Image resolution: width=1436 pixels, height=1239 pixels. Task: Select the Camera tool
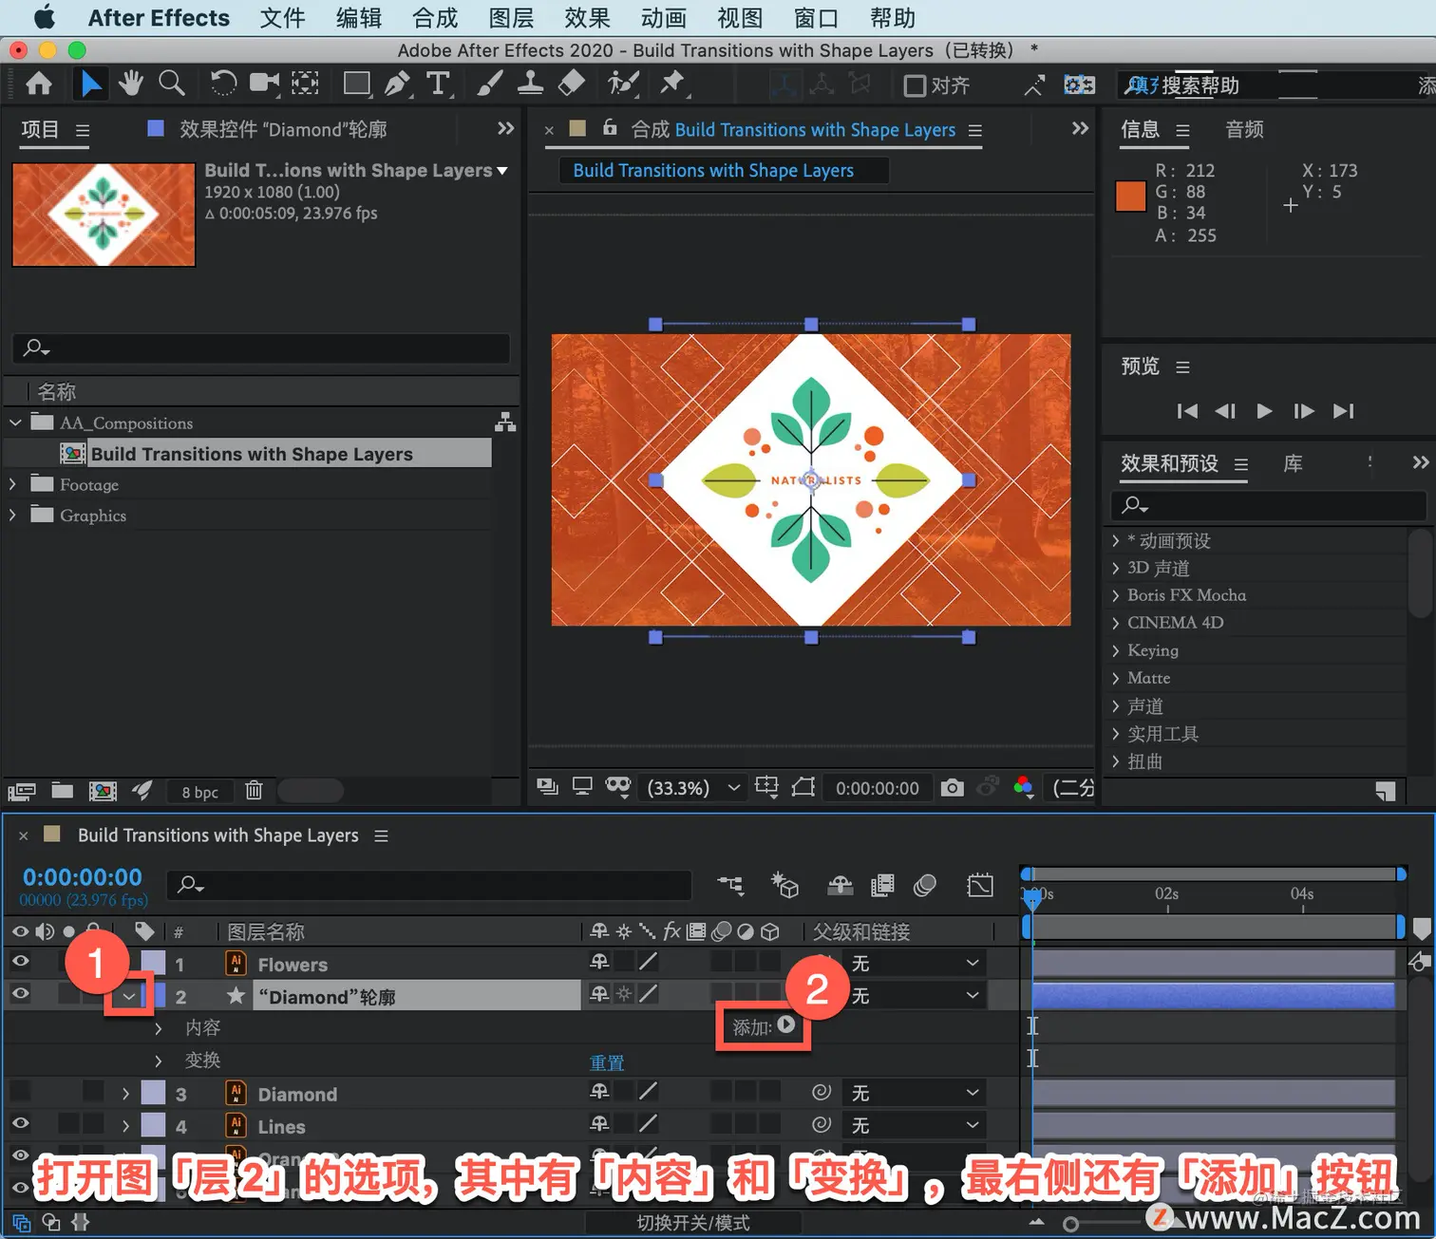coord(264,84)
